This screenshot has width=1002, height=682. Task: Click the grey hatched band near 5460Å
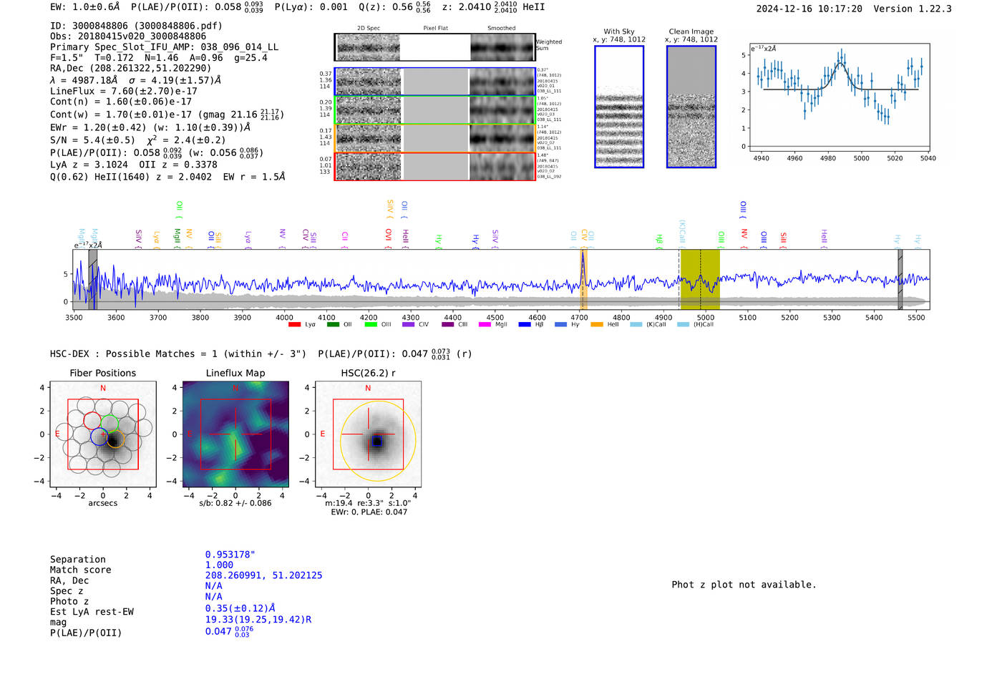click(x=900, y=280)
